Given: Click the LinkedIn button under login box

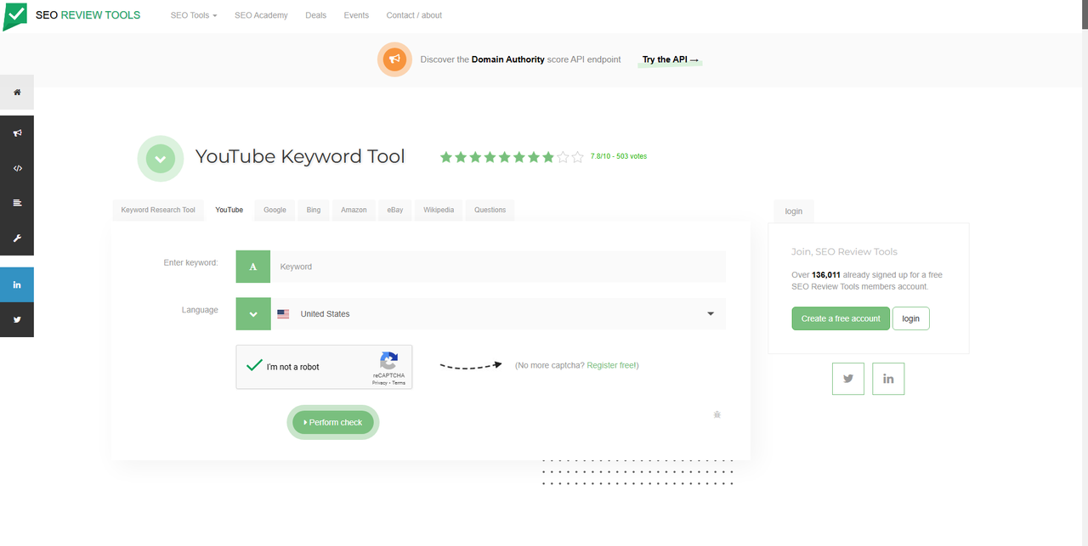Looking at the screenshot, I should [x=888, y=379].
